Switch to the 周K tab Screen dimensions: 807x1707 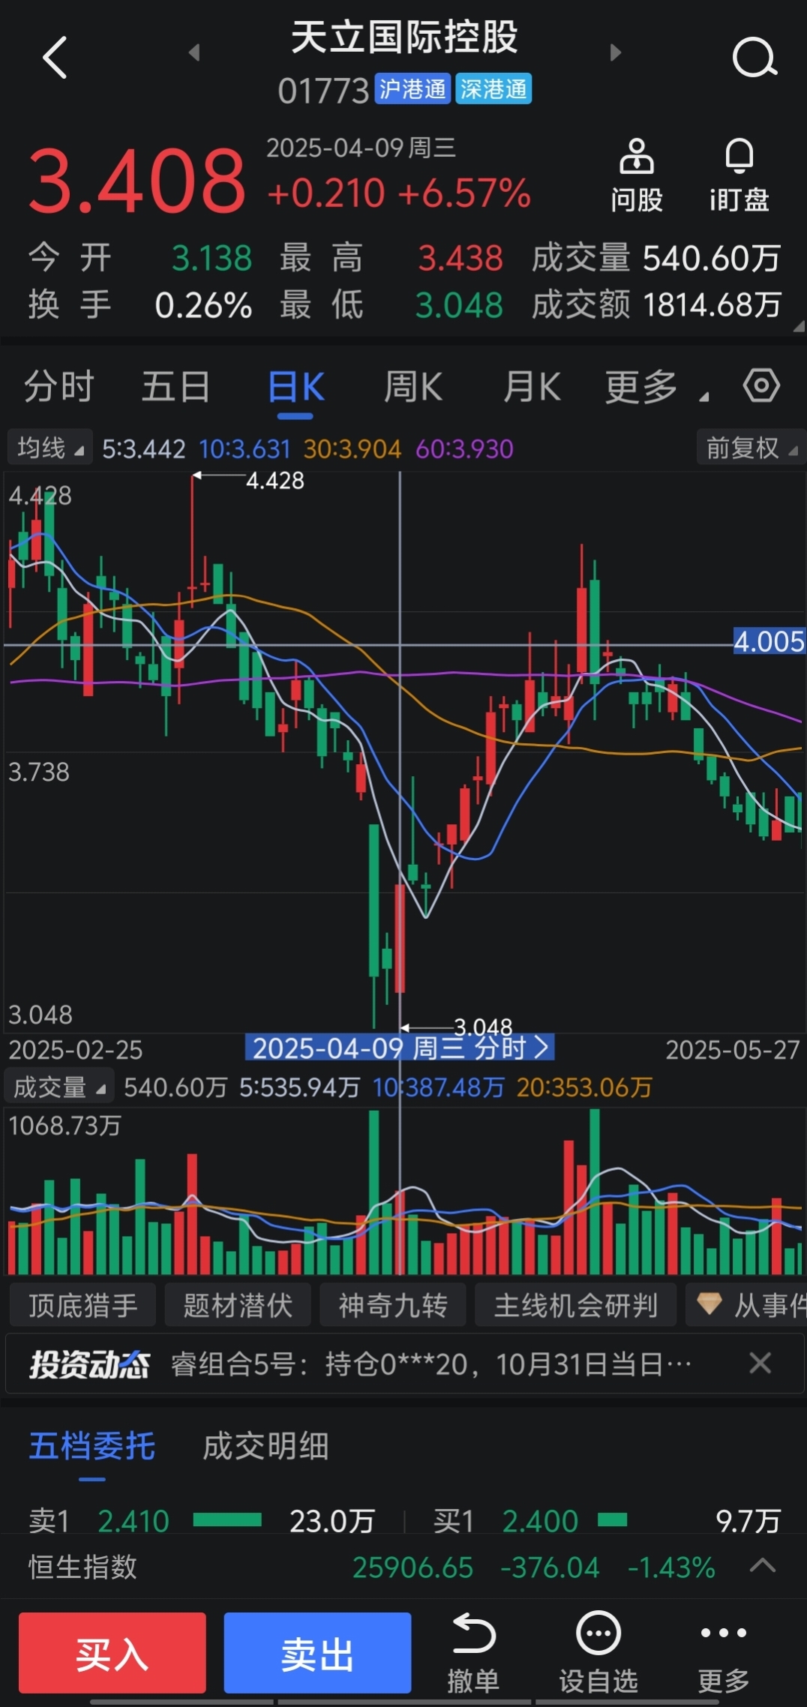click(x=413, y=387)
